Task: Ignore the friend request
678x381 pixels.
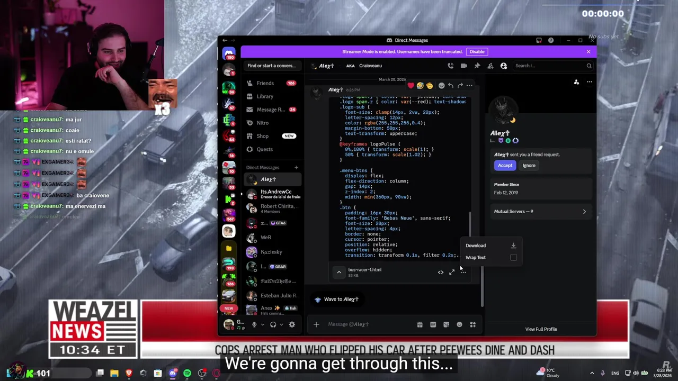Action: 529,166
